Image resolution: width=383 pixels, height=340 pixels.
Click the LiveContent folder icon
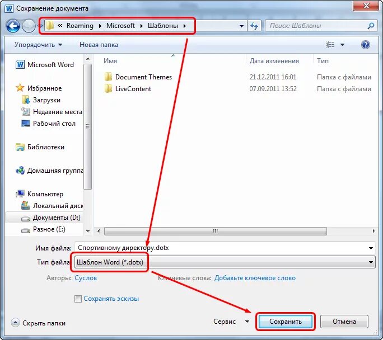(x=108, y=88)
